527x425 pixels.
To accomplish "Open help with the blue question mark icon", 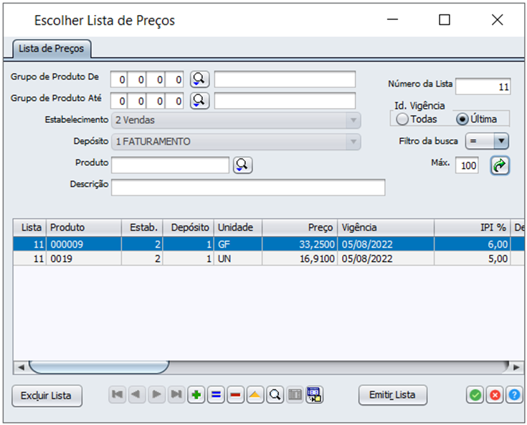I will point(514,395).
